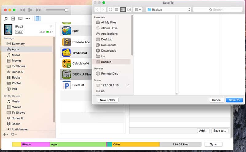
Task: Go forward in the Save To dialog
Action: click(x=103, y=10)
